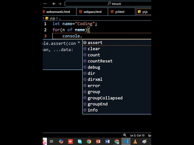Open the breadcrumb ellipsis symbol list
194x145 pixels.
pyautogui.click(x=60, y=18)
